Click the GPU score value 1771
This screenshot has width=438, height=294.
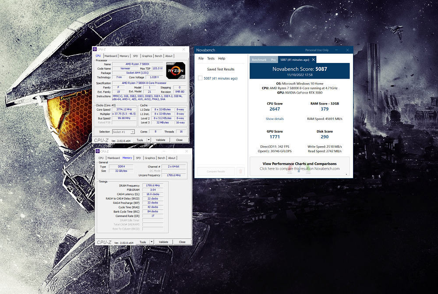275,136
